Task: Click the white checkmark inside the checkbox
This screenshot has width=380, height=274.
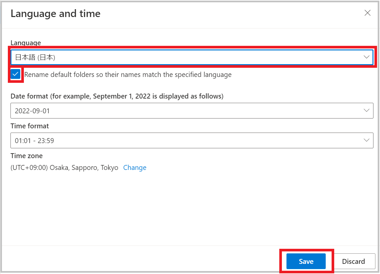Action: pyautogui.click(x=15, y=74)
